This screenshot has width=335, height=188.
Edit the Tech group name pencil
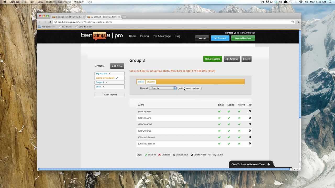pyautogui.click(x=103, y=87)
